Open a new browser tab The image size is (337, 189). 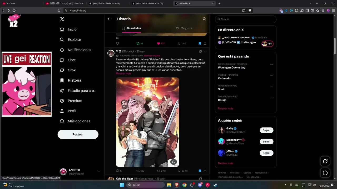coord(219,3)
